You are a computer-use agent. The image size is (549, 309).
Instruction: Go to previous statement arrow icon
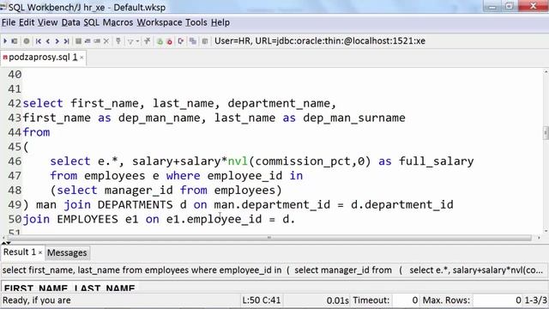point(48,41)
